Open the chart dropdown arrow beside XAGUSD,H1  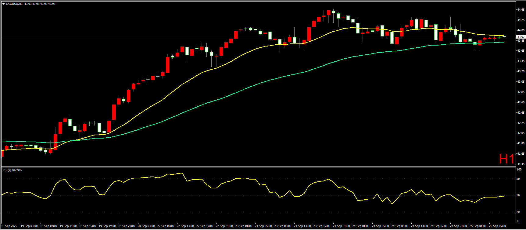point(3,4)
